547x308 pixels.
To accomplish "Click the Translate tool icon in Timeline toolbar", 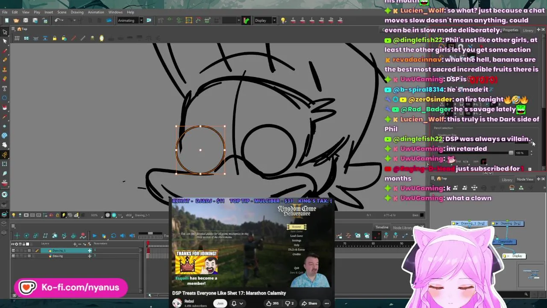I will pos(17,236).
